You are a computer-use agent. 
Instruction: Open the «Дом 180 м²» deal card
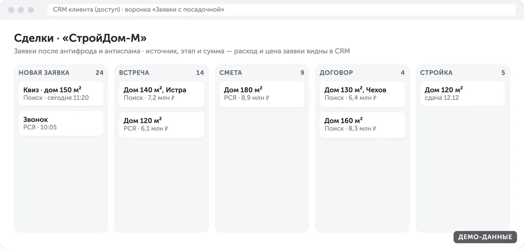click(262, 94)
